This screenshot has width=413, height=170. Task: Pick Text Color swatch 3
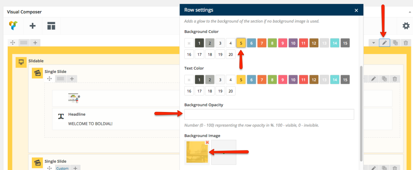point(220,79)
